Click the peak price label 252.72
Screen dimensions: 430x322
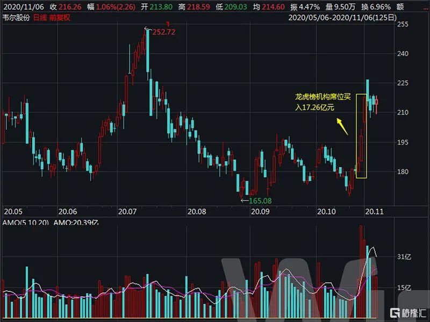click(x=164, y=32)
